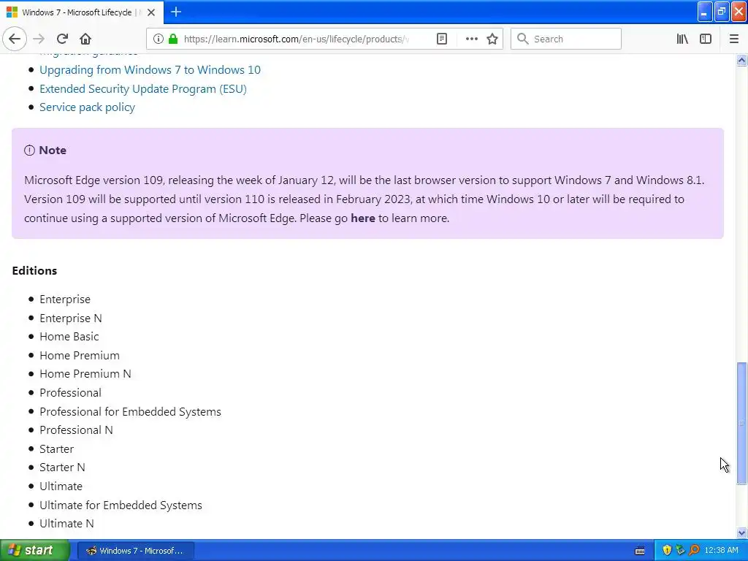Close the Windows 7 Lifecycle tab
The width and height of the screenshot is (748, 561).
coord(151,12)
